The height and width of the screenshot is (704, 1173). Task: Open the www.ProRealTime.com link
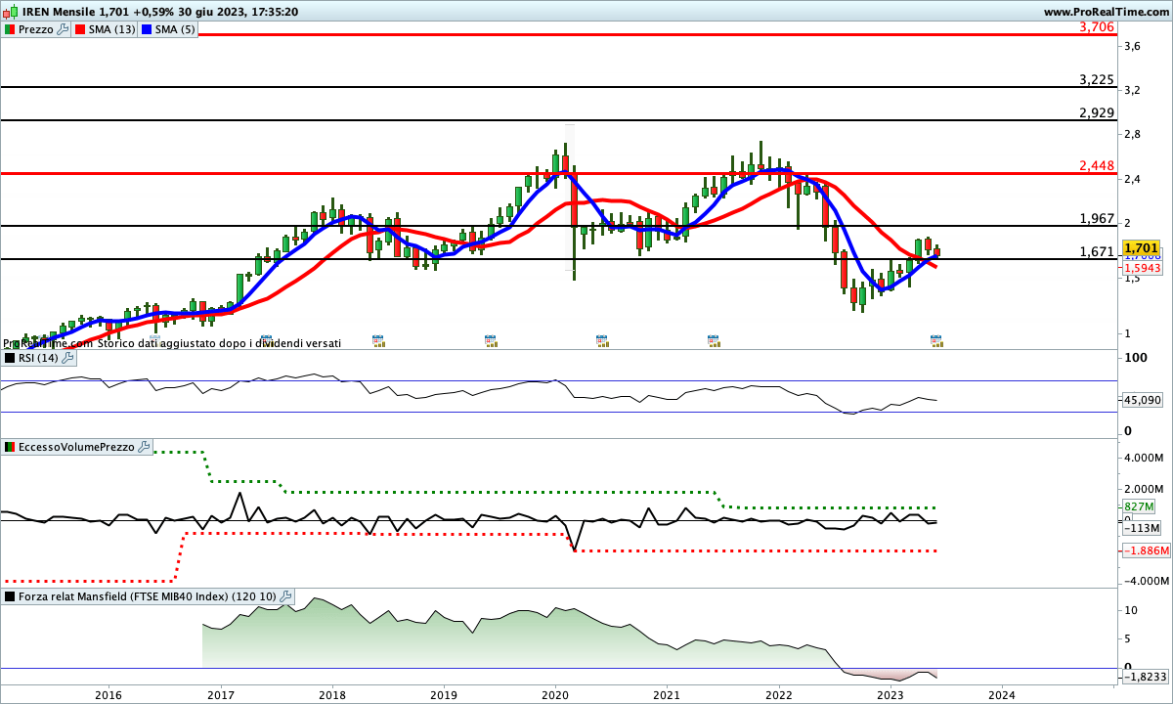[1106, 11]
